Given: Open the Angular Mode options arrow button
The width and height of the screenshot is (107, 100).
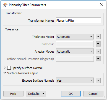Looking at the screenshot, I should (x=98, y=52).
